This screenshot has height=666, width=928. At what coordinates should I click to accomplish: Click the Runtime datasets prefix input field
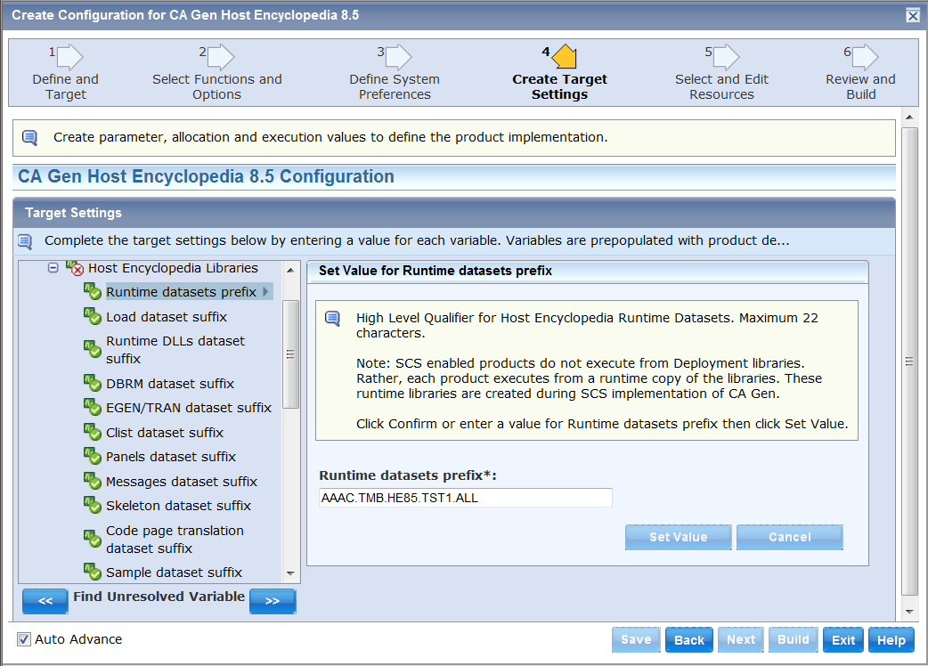(x=465, y=498)
